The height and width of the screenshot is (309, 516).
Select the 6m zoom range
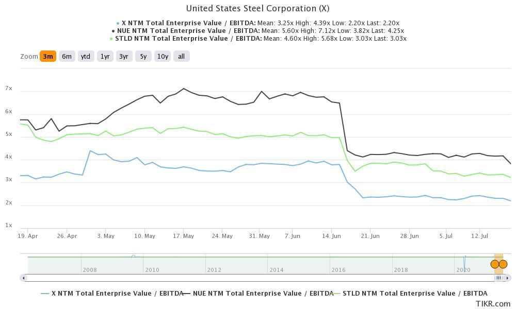tap(67, 56)
